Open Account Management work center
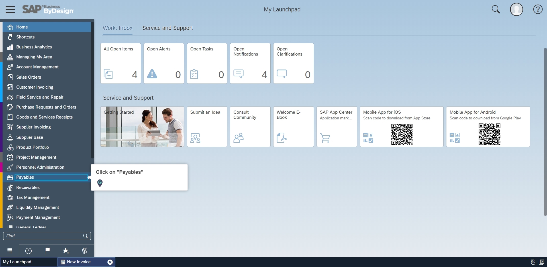547x267 pixels. pyautogui.click(x=47, y=67)
